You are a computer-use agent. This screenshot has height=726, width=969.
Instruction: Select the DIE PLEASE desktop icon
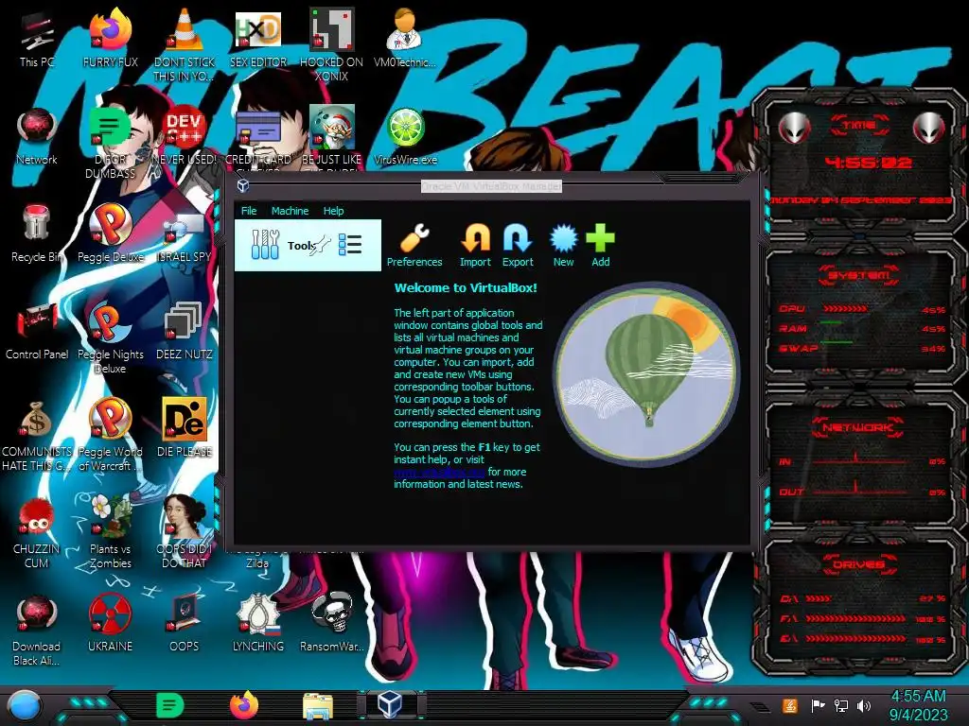[x=184, y=428]
